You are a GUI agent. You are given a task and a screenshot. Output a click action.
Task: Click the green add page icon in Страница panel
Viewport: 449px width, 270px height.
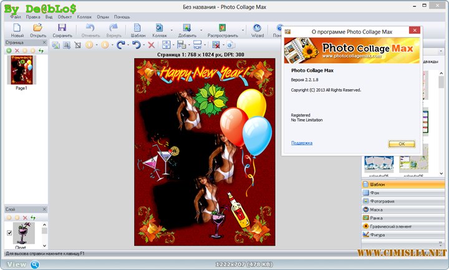[9, 51]
